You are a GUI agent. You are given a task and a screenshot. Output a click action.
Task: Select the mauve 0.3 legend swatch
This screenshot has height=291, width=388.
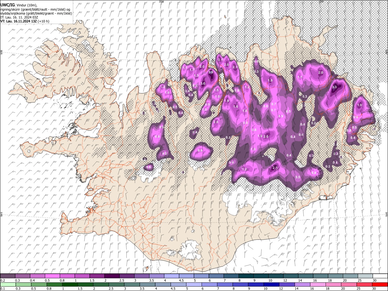click(23, 276)
